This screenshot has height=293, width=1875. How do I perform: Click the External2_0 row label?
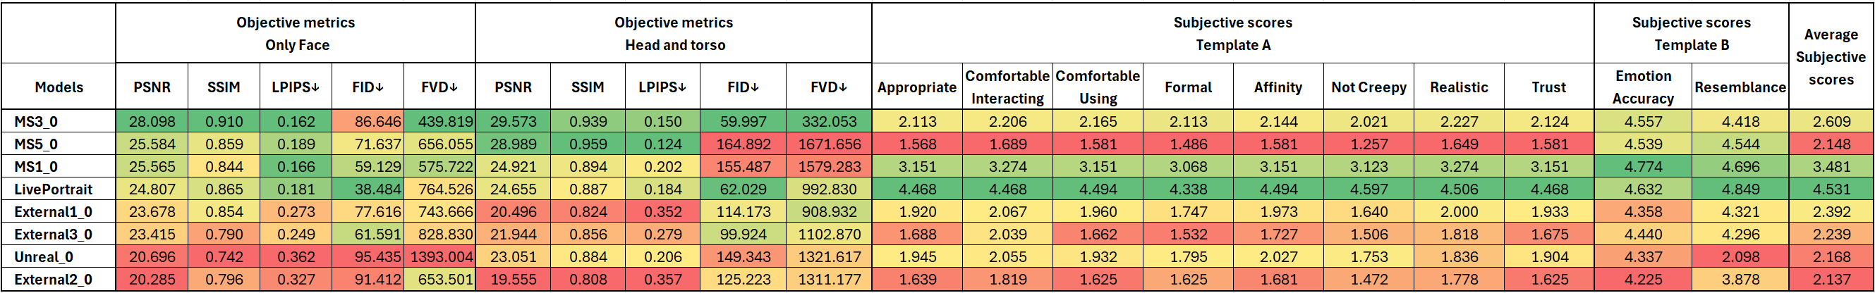pos(53,279)
